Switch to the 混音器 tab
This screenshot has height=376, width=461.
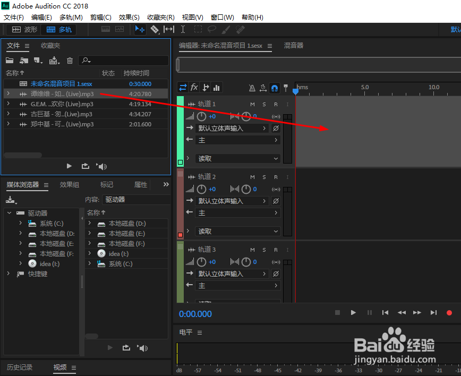[x=293, y=45]
